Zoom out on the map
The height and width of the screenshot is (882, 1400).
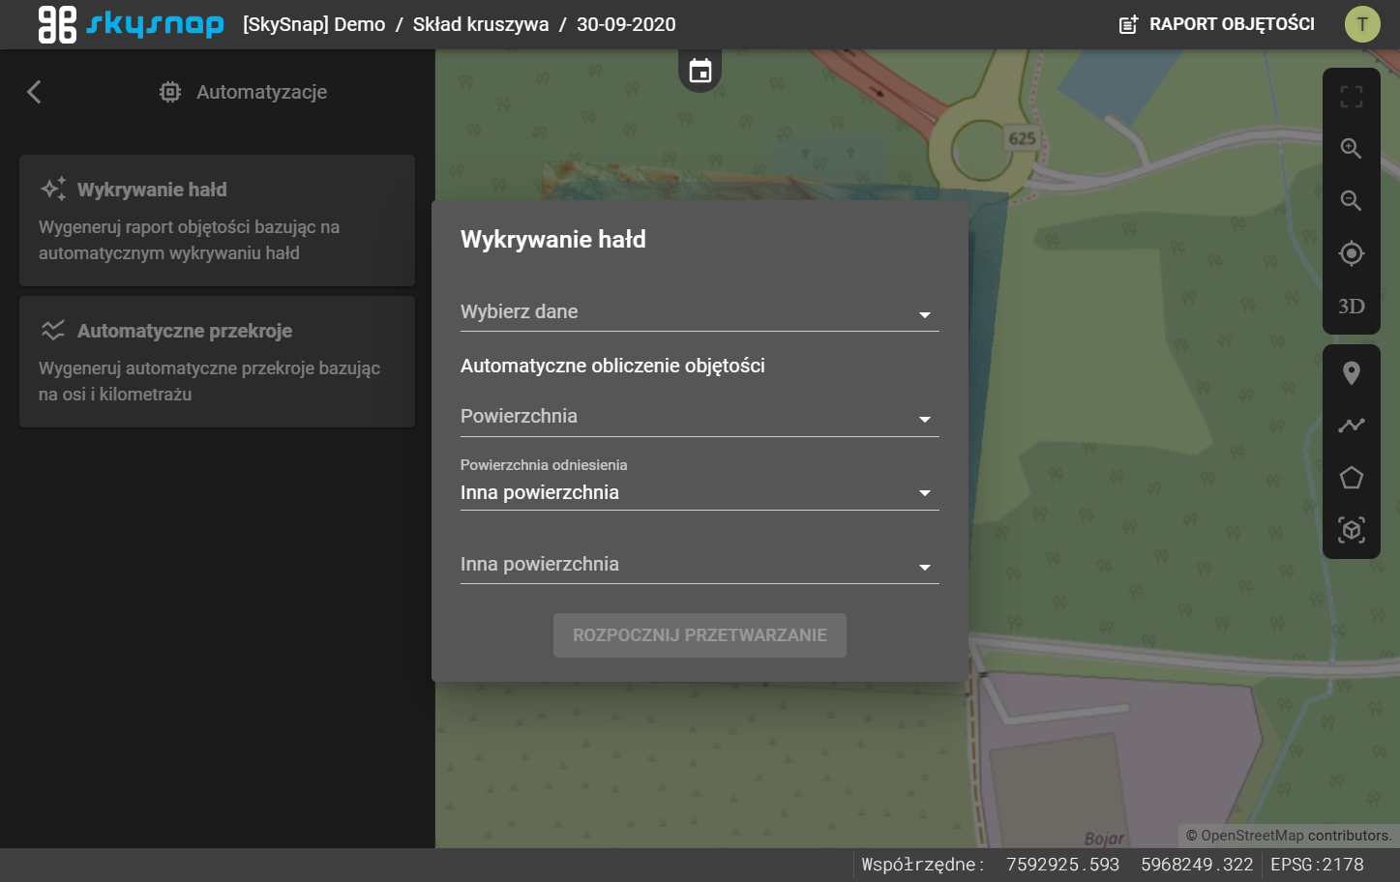coord(1352,201)
